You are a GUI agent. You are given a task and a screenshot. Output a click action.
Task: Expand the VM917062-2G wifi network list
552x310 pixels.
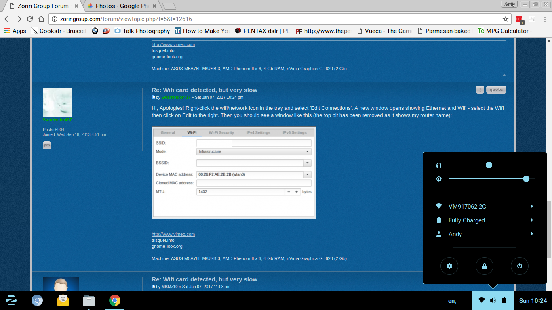click(532, 206)
